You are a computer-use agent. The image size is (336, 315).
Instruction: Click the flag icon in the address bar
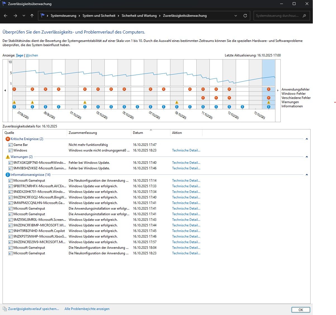(43, 16)
